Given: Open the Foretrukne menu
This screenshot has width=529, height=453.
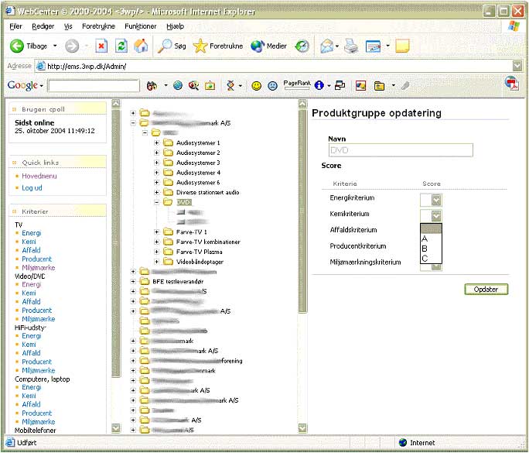Looking at the screenshot, I should click(x=98, y=26).
